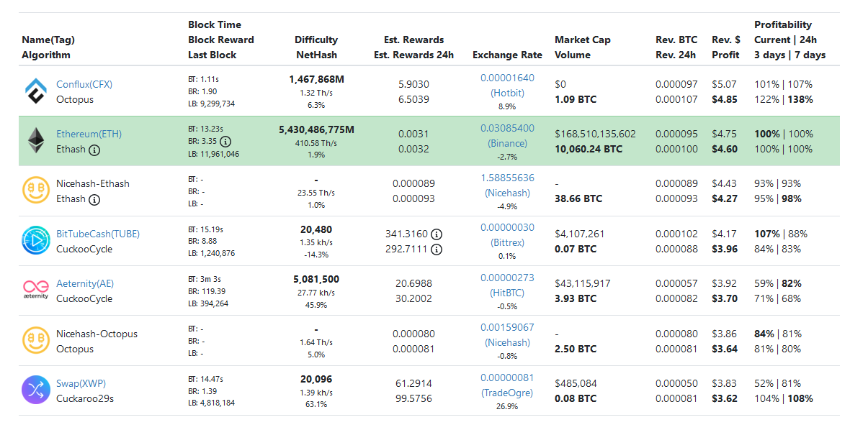Click info icon beside 341.3160 reward
Screen dimensions: 850x430
pos(437,234)
